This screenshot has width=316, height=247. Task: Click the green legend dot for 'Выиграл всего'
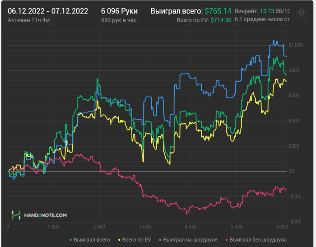(70, 240)
